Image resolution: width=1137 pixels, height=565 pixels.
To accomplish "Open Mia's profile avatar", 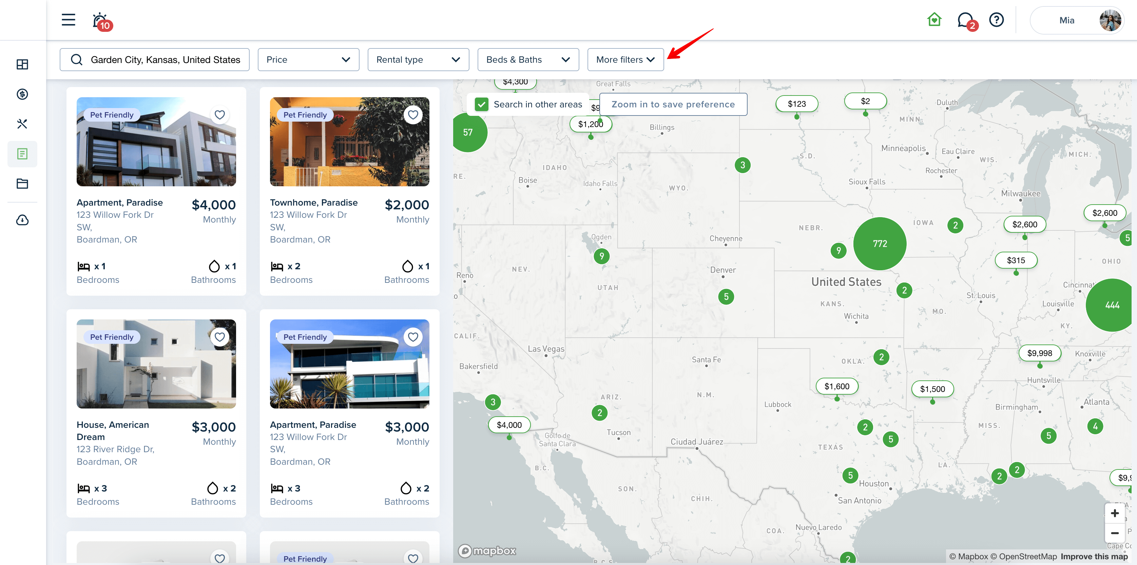I will click(x=1110, y=20).
